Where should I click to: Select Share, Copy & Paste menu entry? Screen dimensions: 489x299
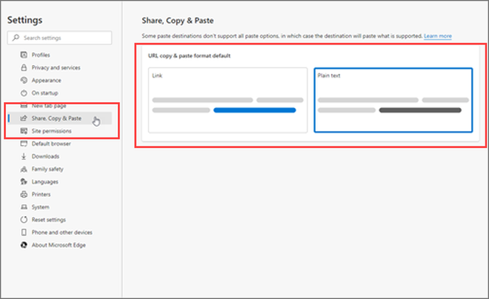tap(59, 118)
